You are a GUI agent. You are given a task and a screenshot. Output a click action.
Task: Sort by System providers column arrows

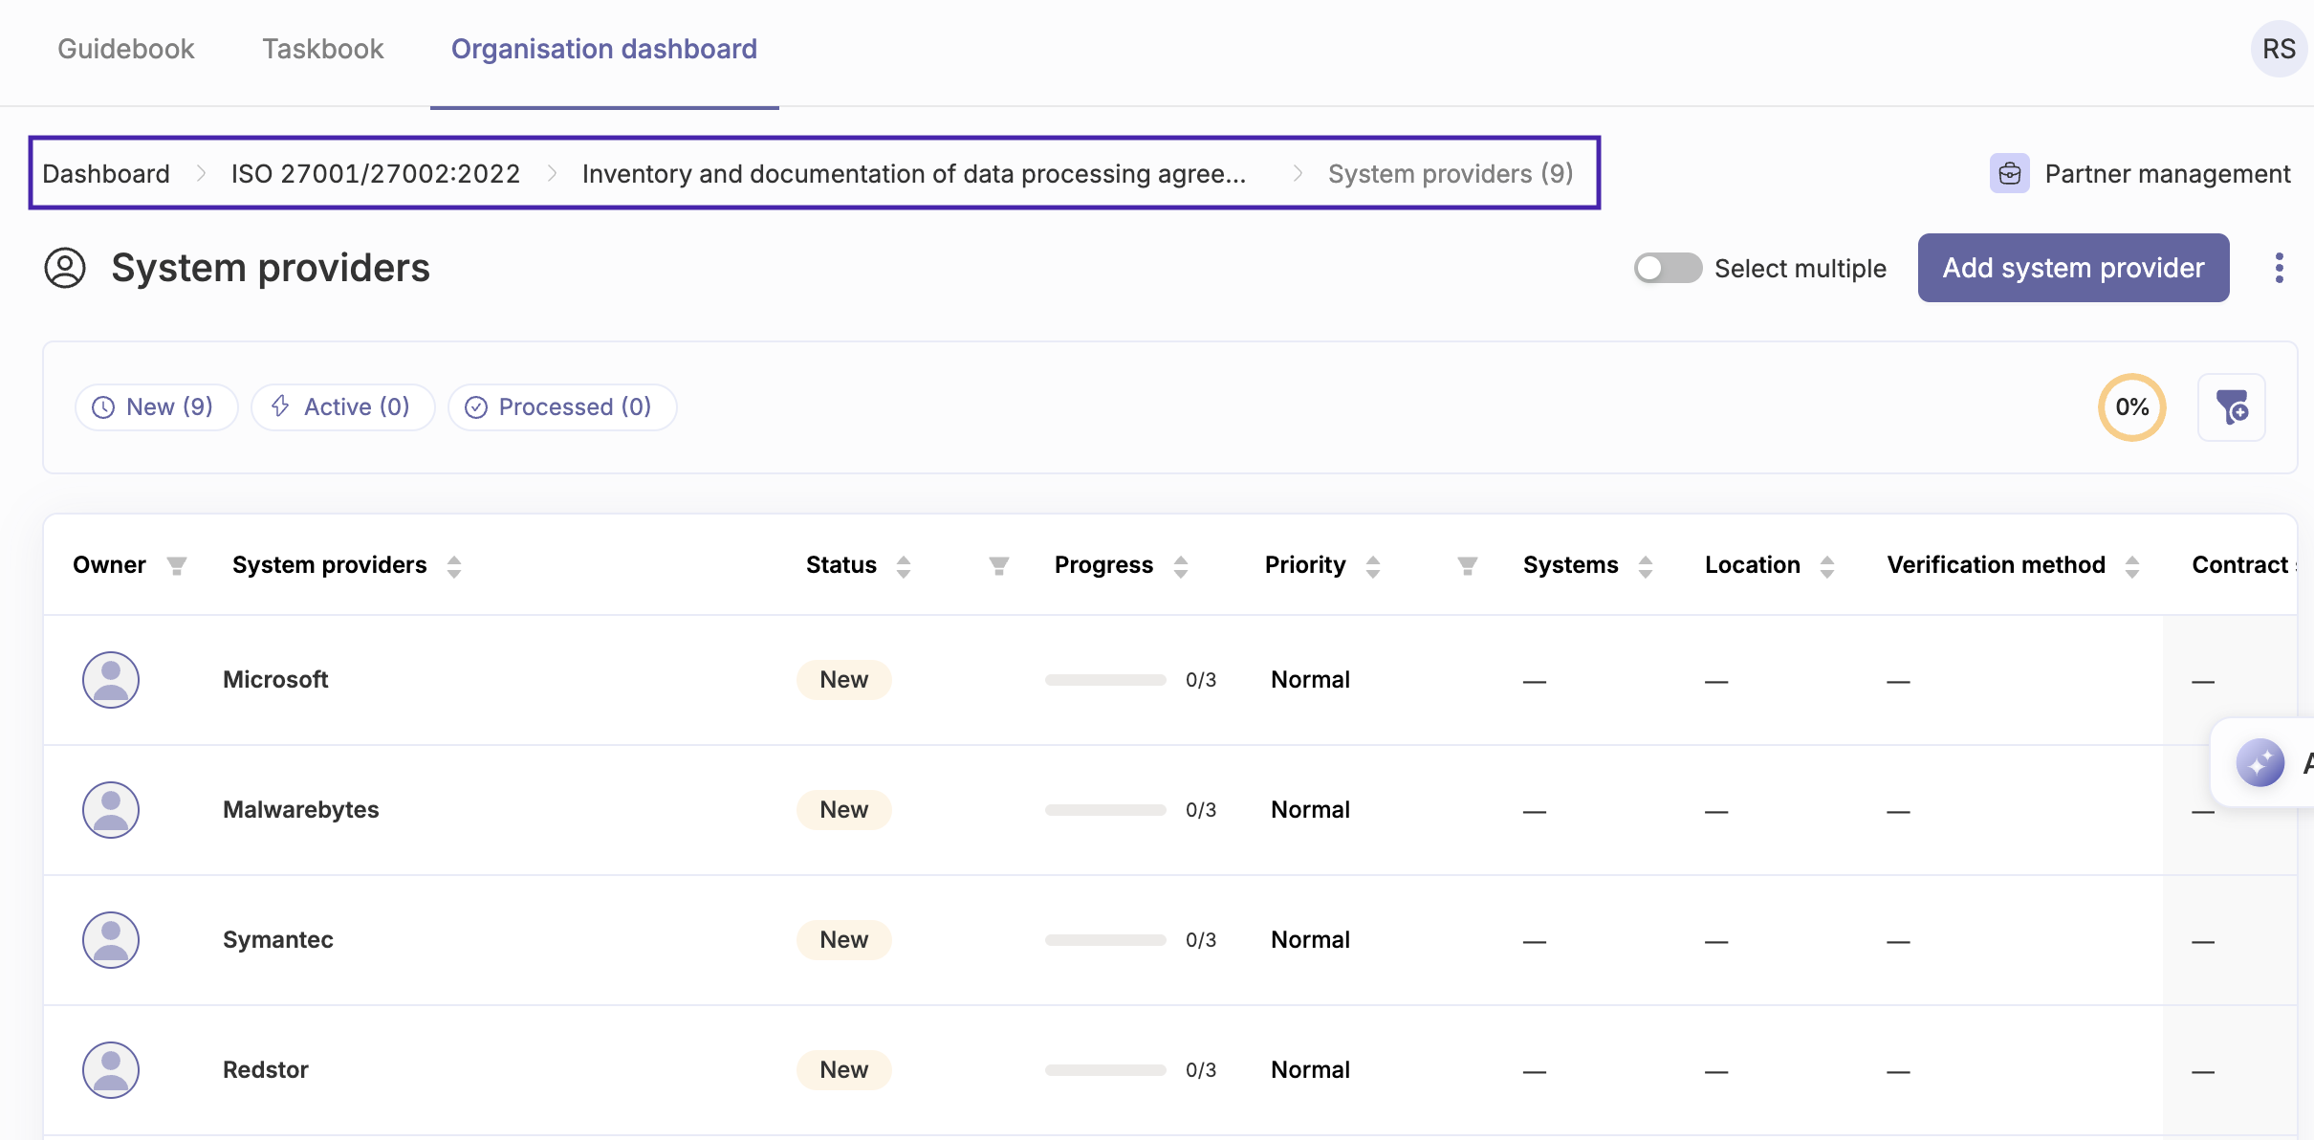454,566
